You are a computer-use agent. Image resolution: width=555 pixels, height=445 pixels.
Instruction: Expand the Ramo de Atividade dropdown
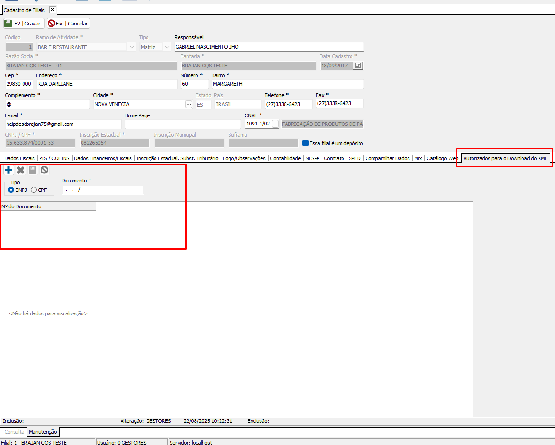click(x=131, y=47)
